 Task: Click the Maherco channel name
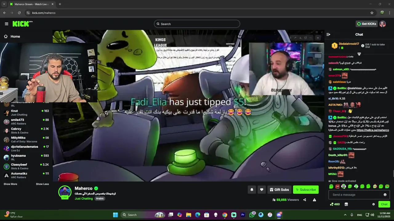(x=83, y=188)
